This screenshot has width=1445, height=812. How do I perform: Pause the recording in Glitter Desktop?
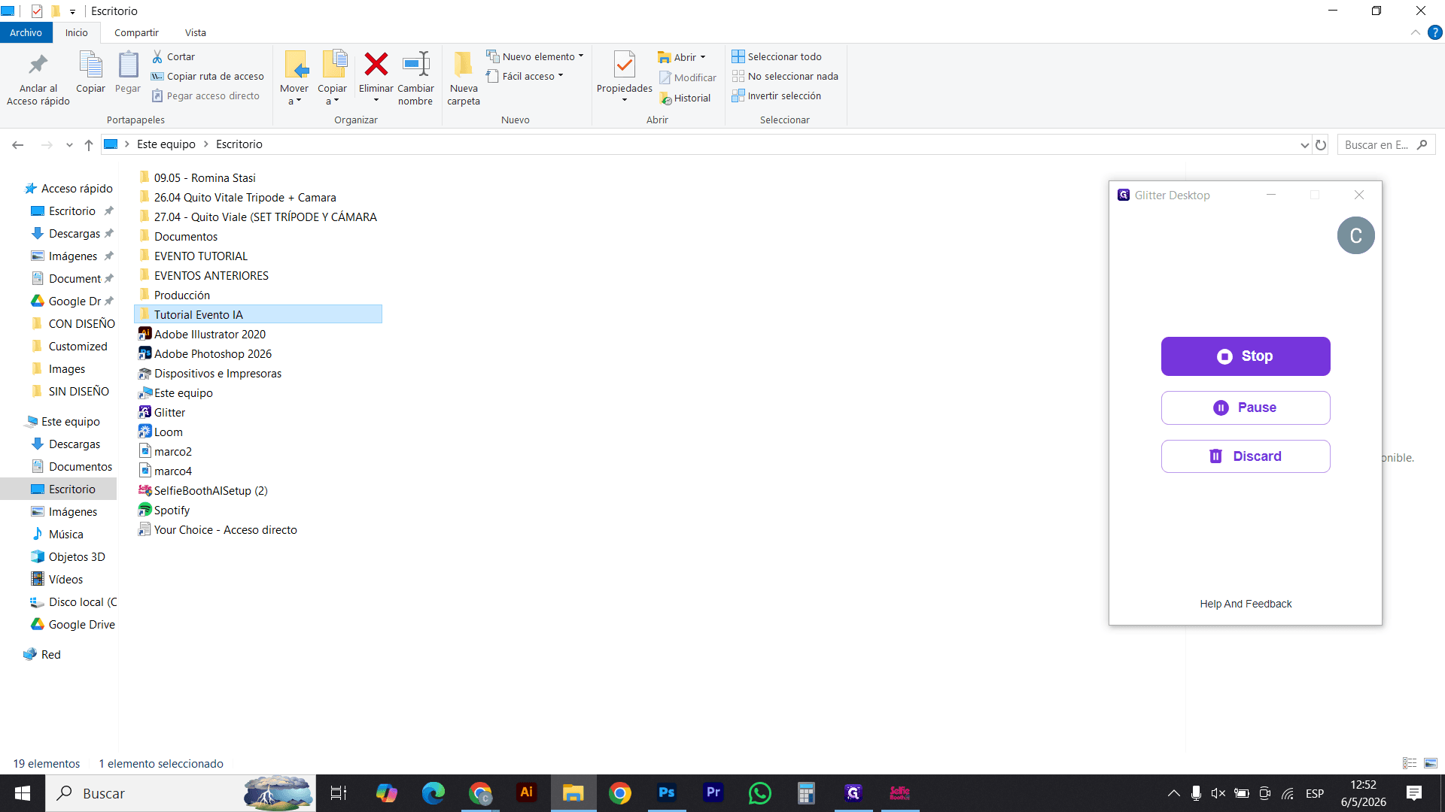pos(1246,408)
